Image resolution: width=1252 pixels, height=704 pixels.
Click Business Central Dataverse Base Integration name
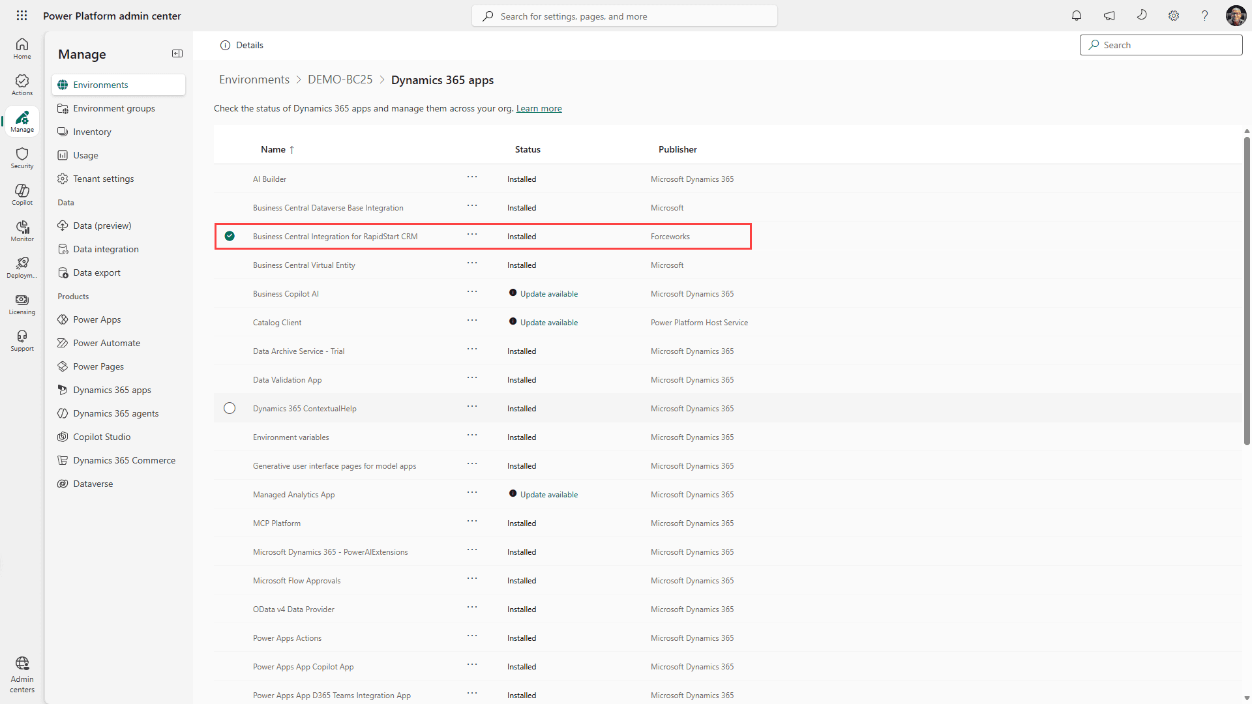pyautogui.click(x=328, y=208)
